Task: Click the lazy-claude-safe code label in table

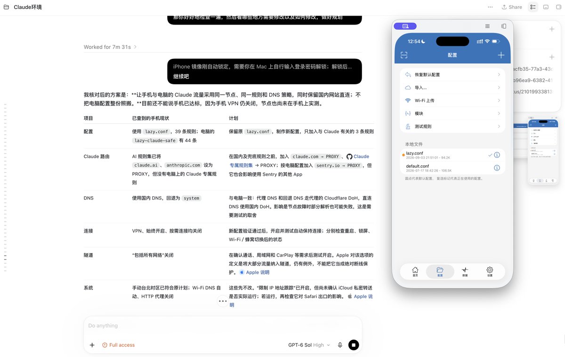Action: click(x=154, y=140)
